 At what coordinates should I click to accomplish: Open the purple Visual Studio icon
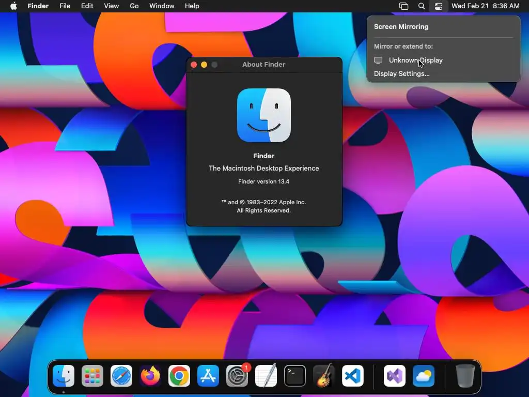click(395, 376)
